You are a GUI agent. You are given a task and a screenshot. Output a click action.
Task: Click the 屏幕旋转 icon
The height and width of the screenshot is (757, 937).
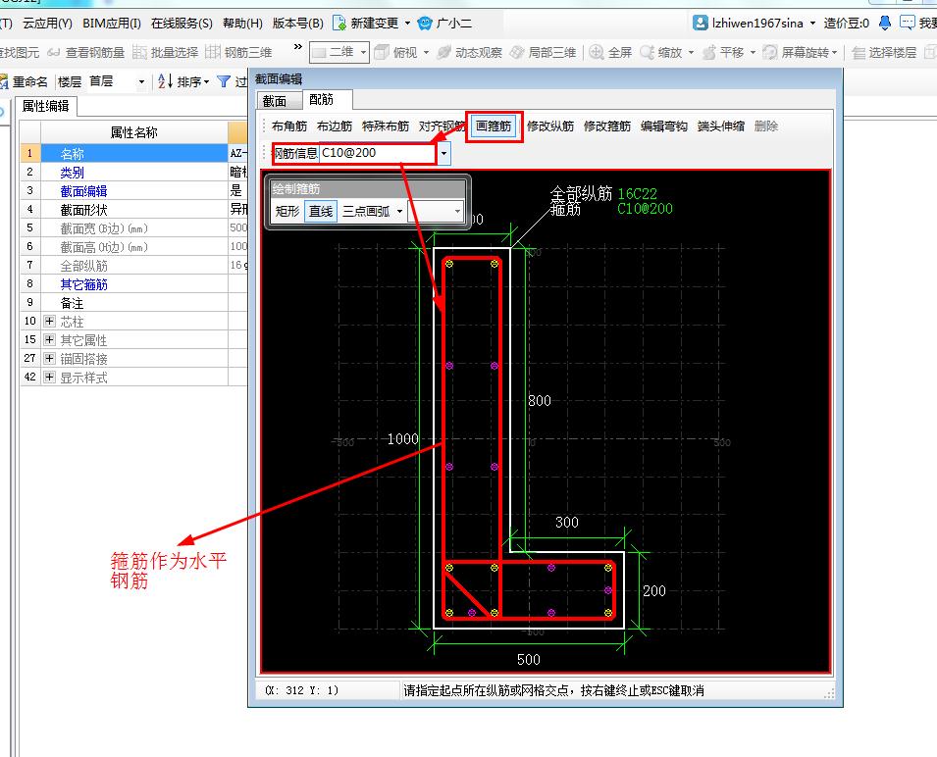click(770, 53)
